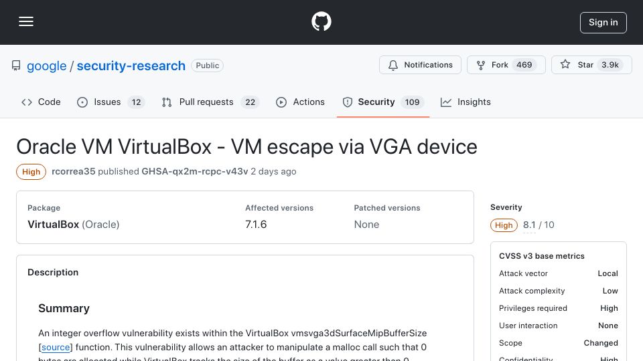
Task: Open the security-research repository link
Action: coord(131,66)
